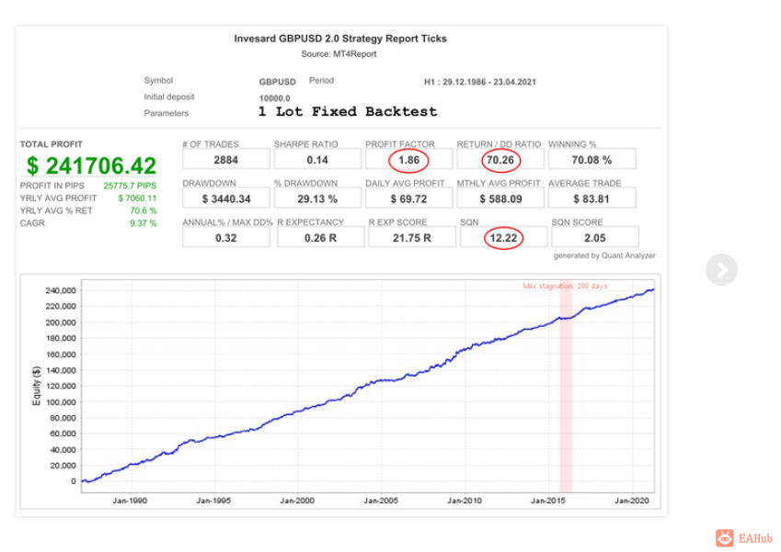Click the 1 Lot Fixed Backtest text
Image resolution: width=781 pixels, height=552 pixels.
coord(348,111)
